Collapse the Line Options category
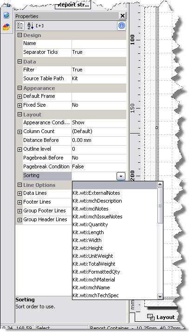The height and width of the screenshot is (332, 189). [20, 185]
